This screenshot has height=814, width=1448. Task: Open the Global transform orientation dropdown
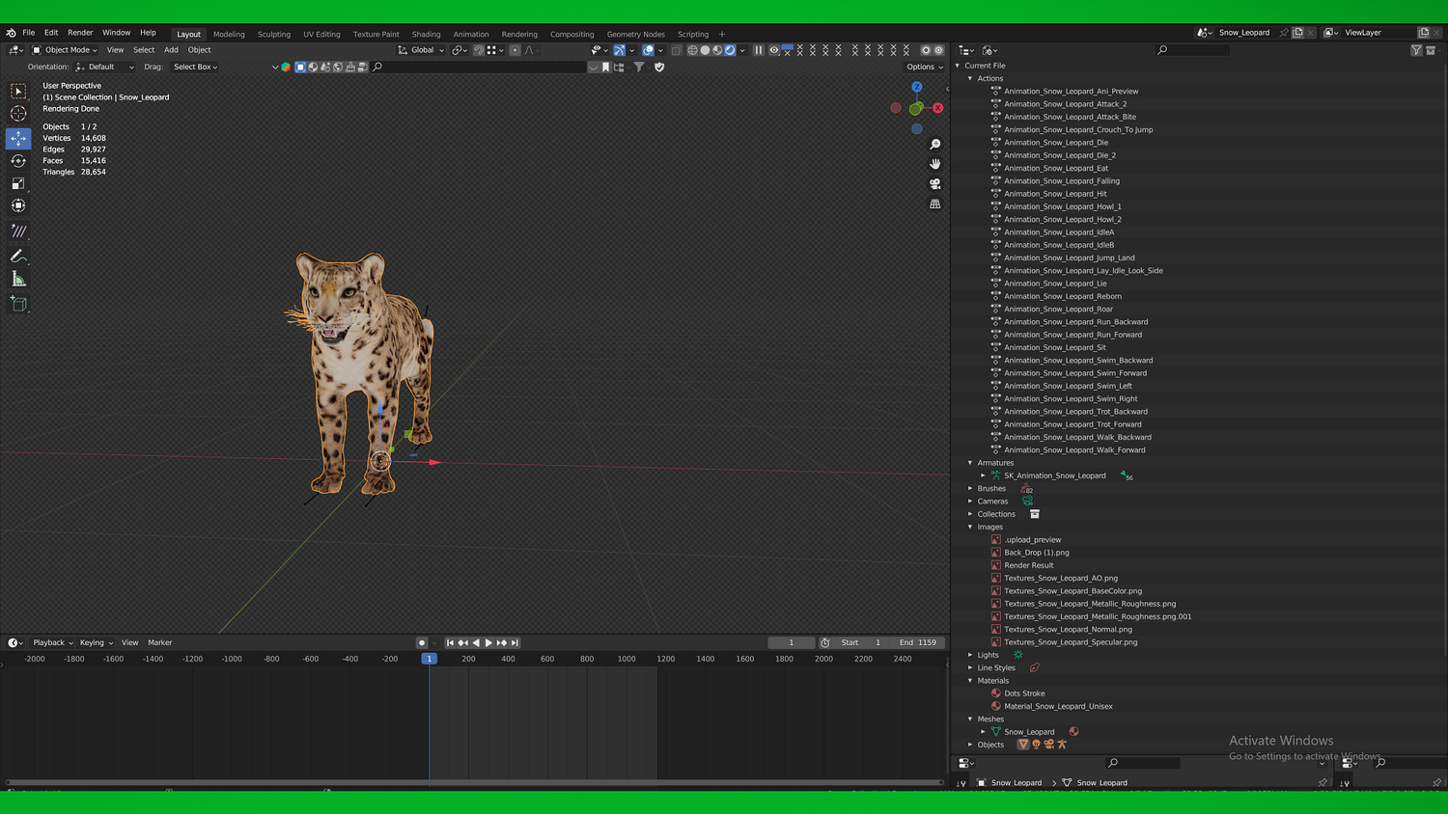pyautogui.click(x=422, y=50)
